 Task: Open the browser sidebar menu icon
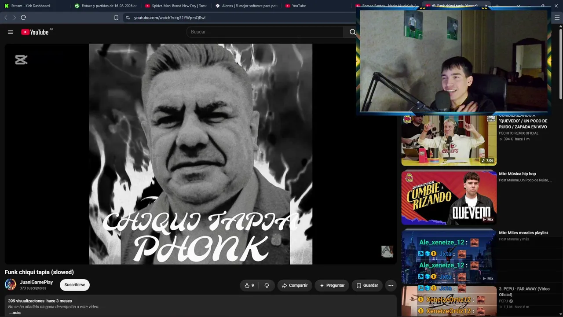pyautogui.click(x=557, y=18)
